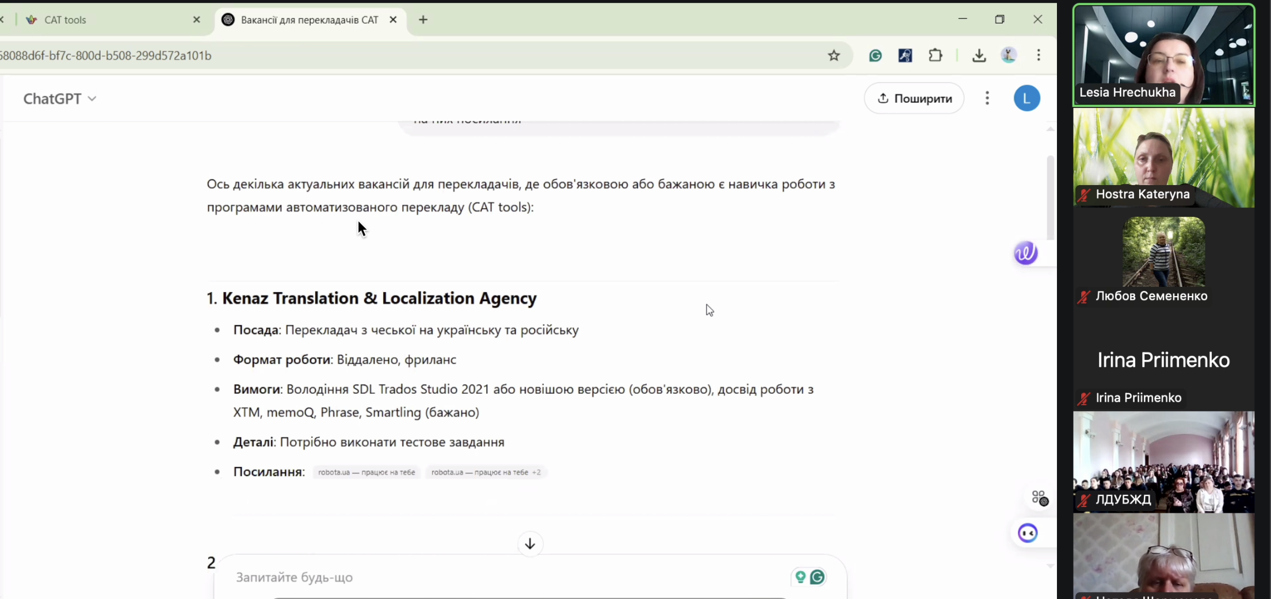Select Lesia Hrechukha's video thumbnail
This screenshot has width=1271, height=599.
1163,55
